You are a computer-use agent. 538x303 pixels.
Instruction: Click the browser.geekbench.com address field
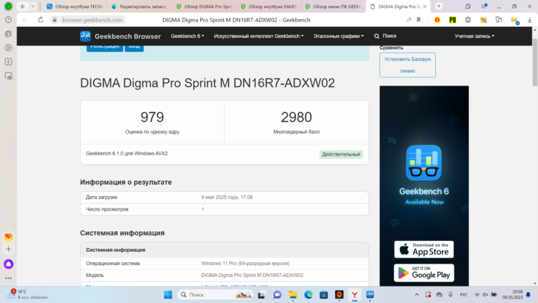(92, 20)
